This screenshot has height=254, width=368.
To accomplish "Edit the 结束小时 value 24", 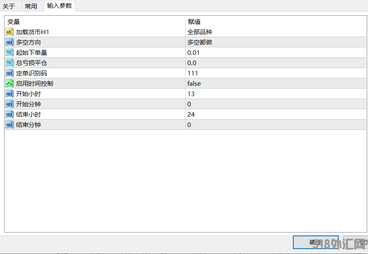I will pos(191,114).
